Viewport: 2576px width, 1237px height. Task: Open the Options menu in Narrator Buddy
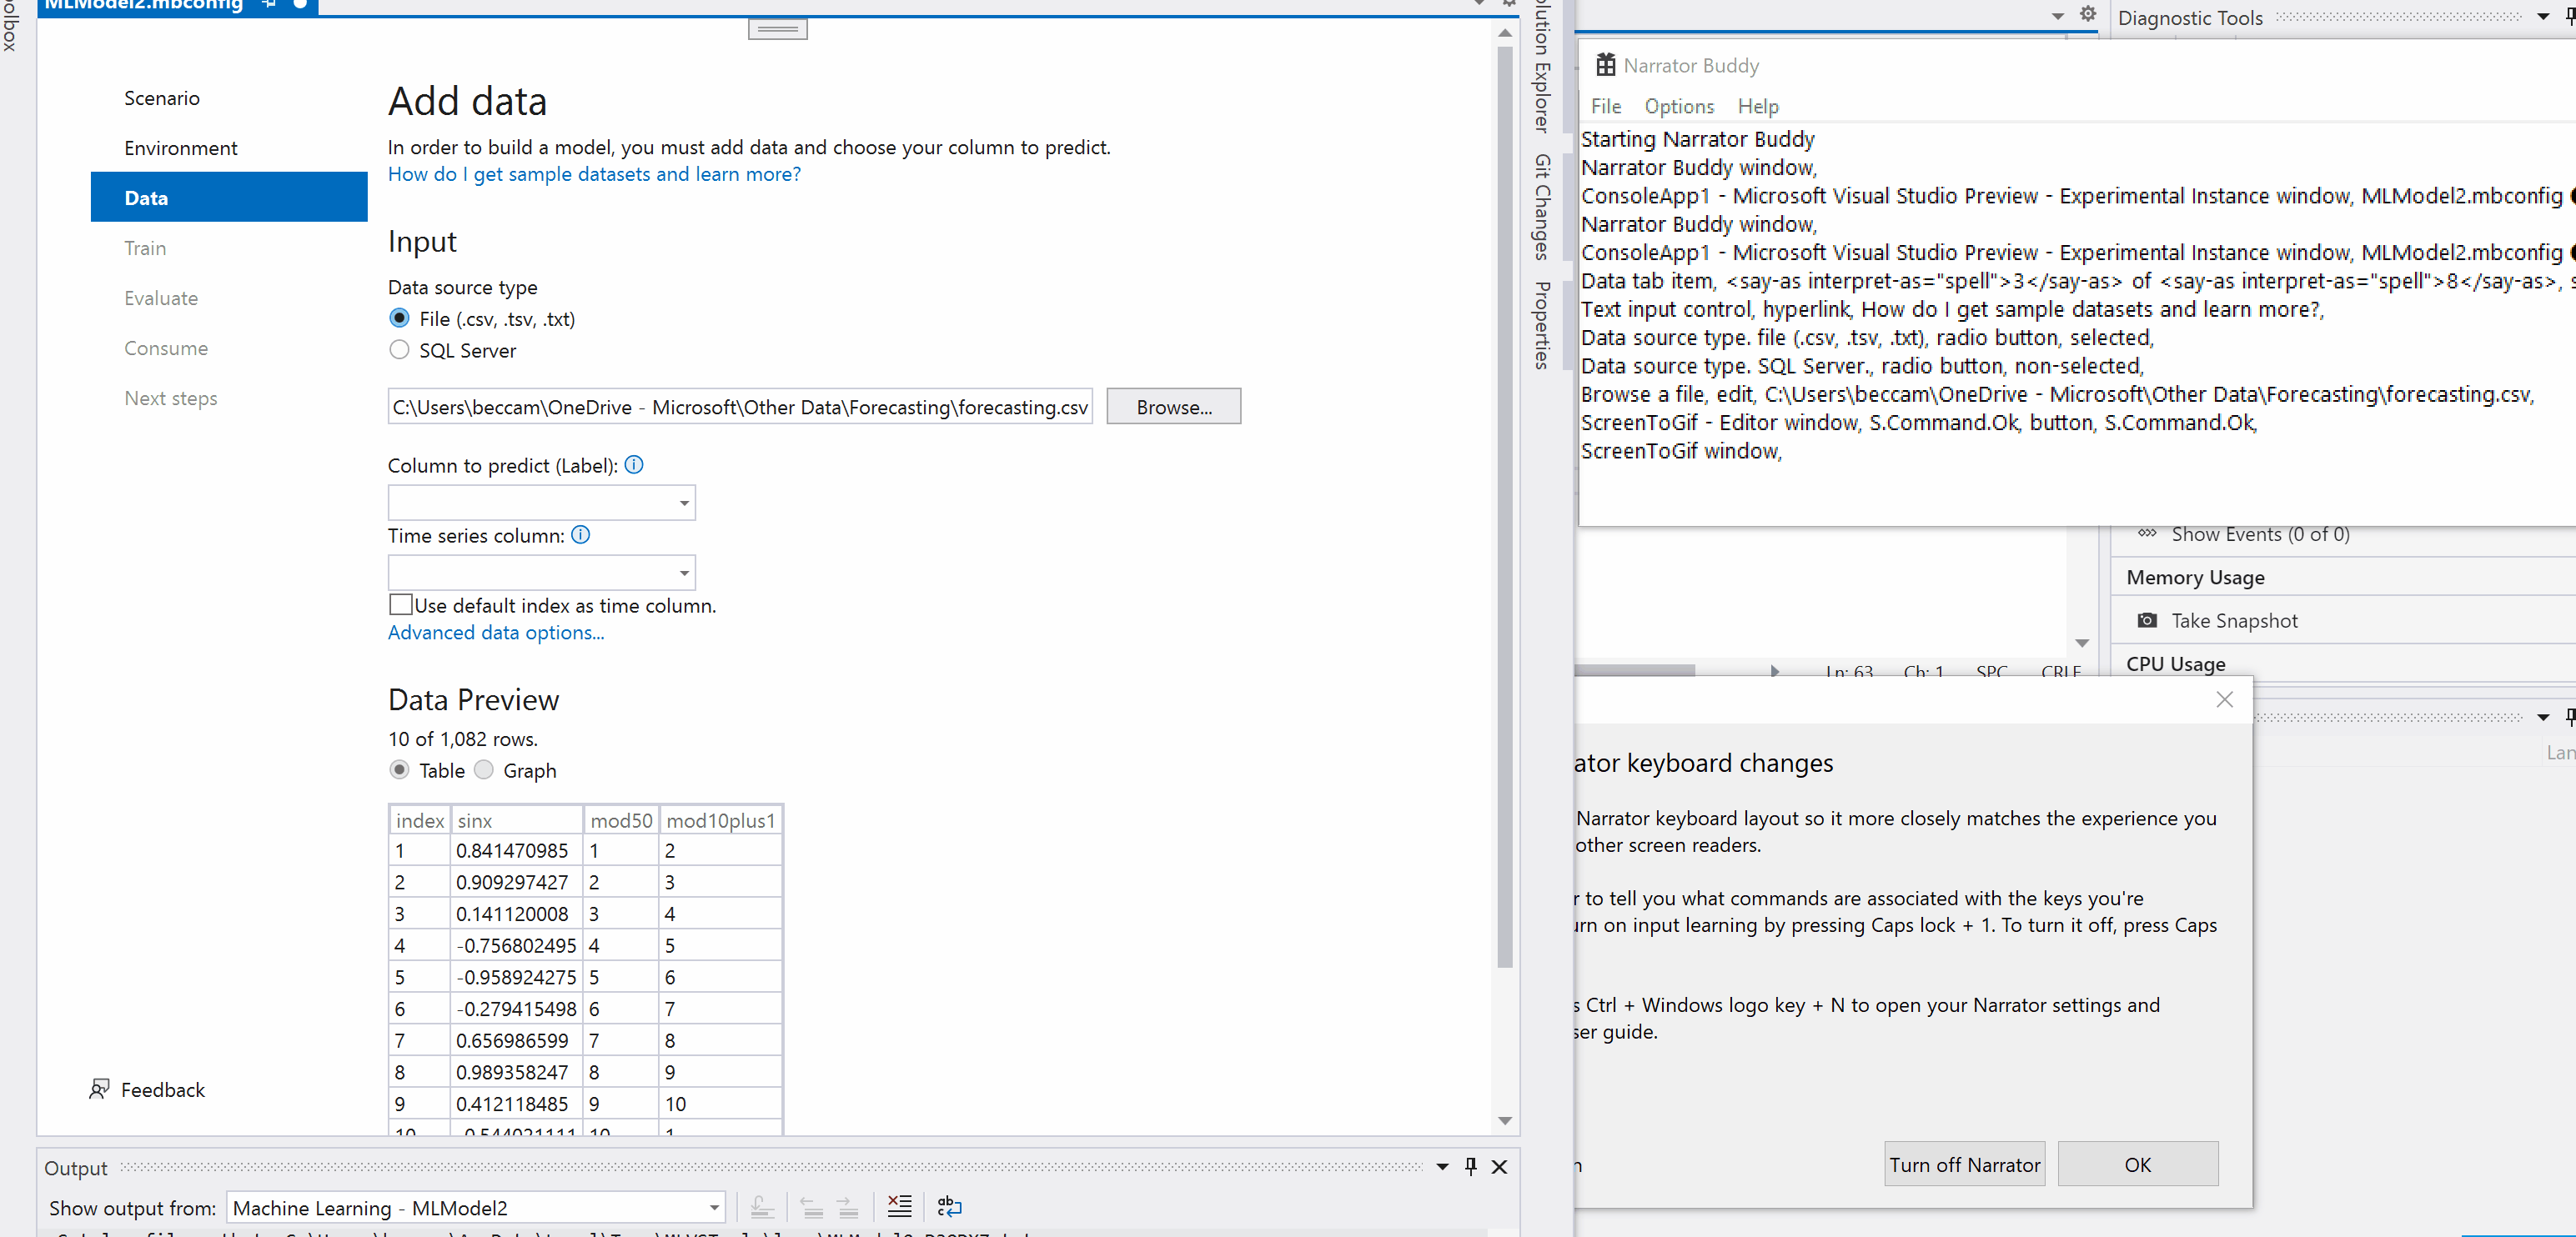click(x=1678, y=106)
